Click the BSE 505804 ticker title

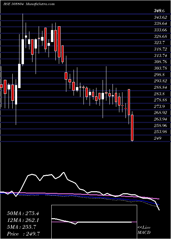(13, 4)
